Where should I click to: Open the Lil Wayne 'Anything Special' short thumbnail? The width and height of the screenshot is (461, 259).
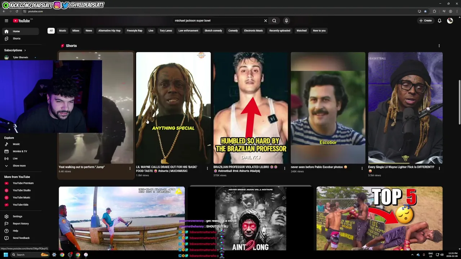tap(173, 108)
